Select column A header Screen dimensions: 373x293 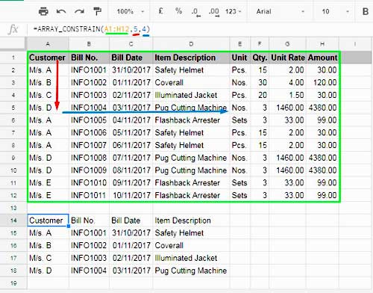pos(48,44)
